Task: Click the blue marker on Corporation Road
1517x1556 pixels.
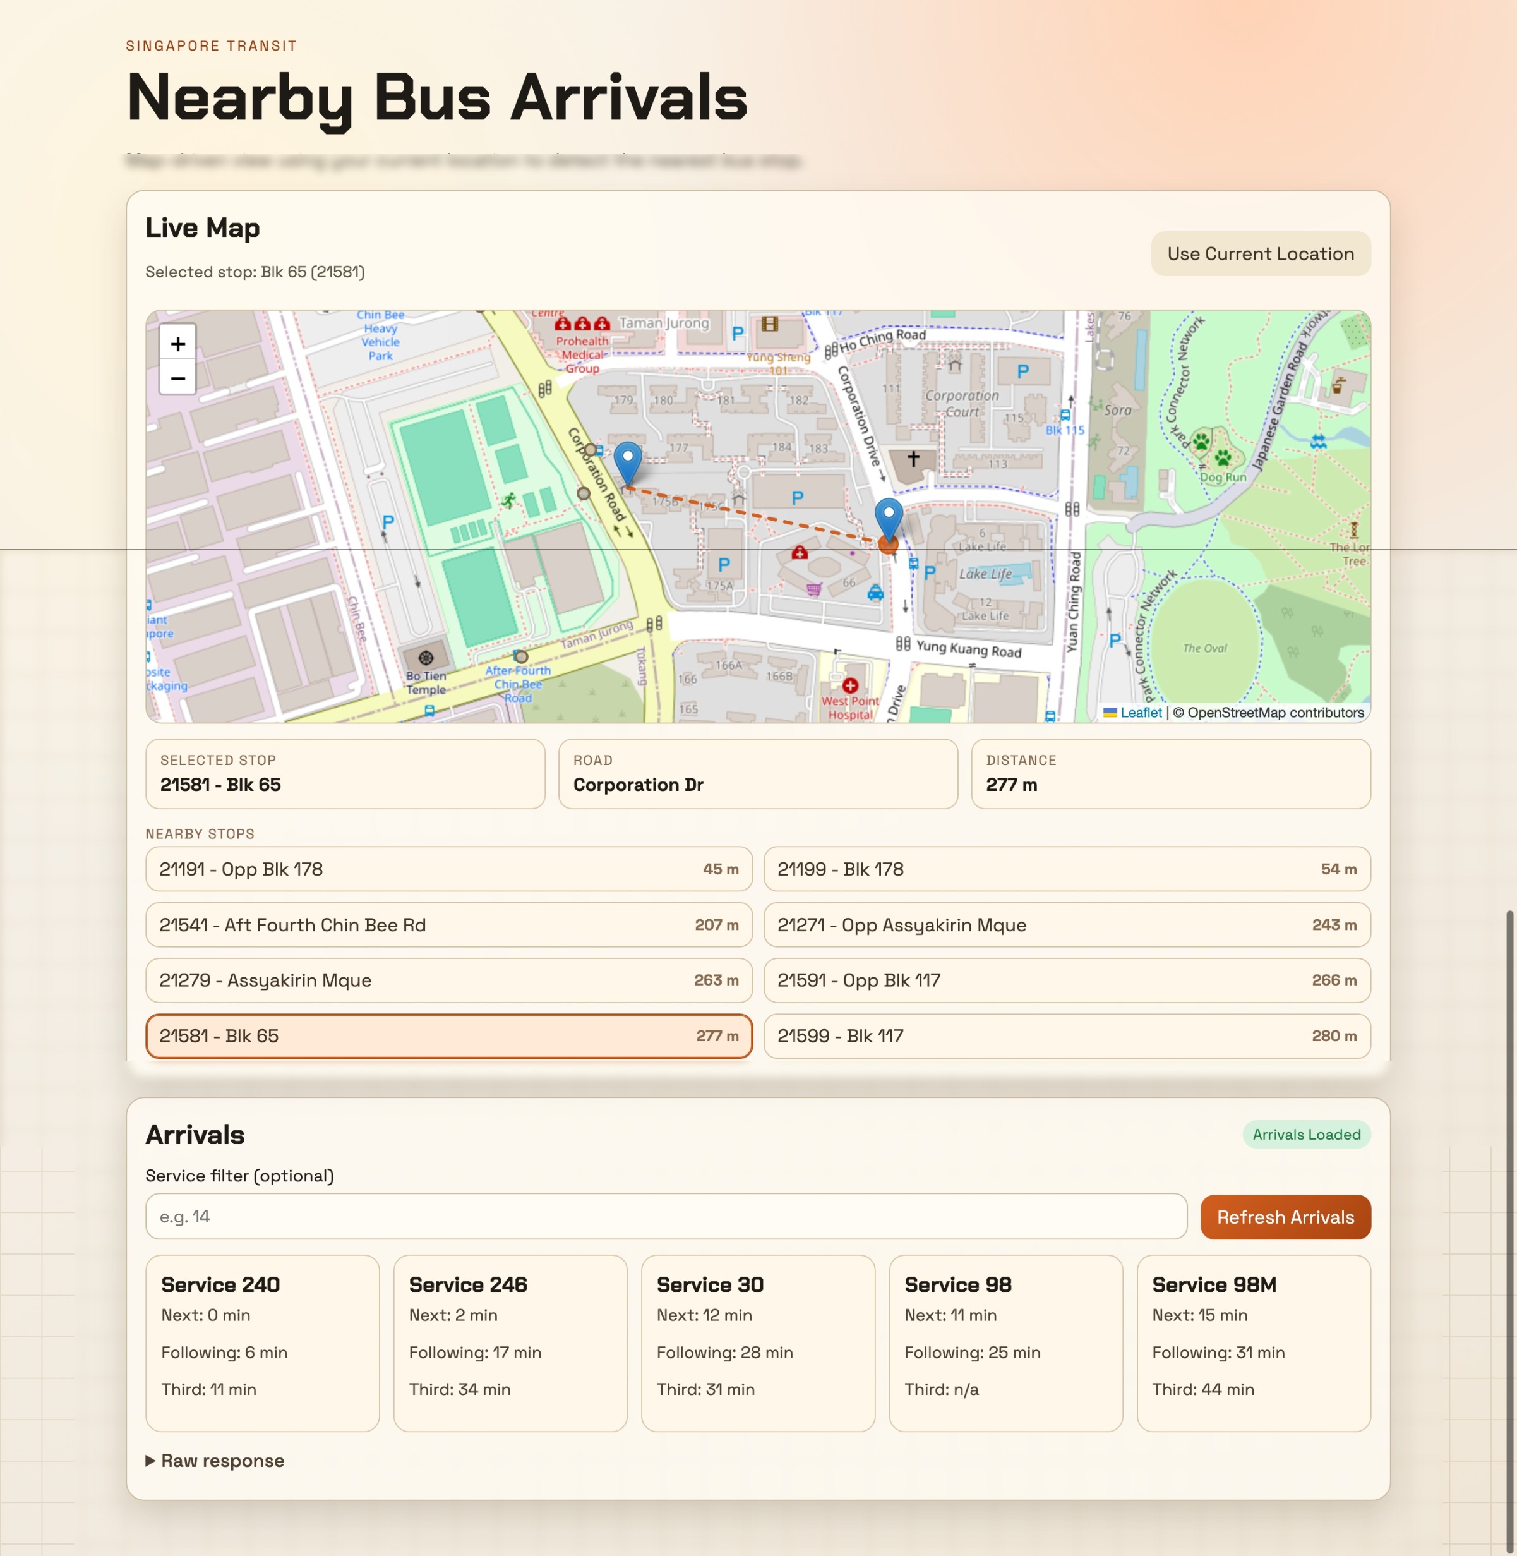Action: click(628, 462)
